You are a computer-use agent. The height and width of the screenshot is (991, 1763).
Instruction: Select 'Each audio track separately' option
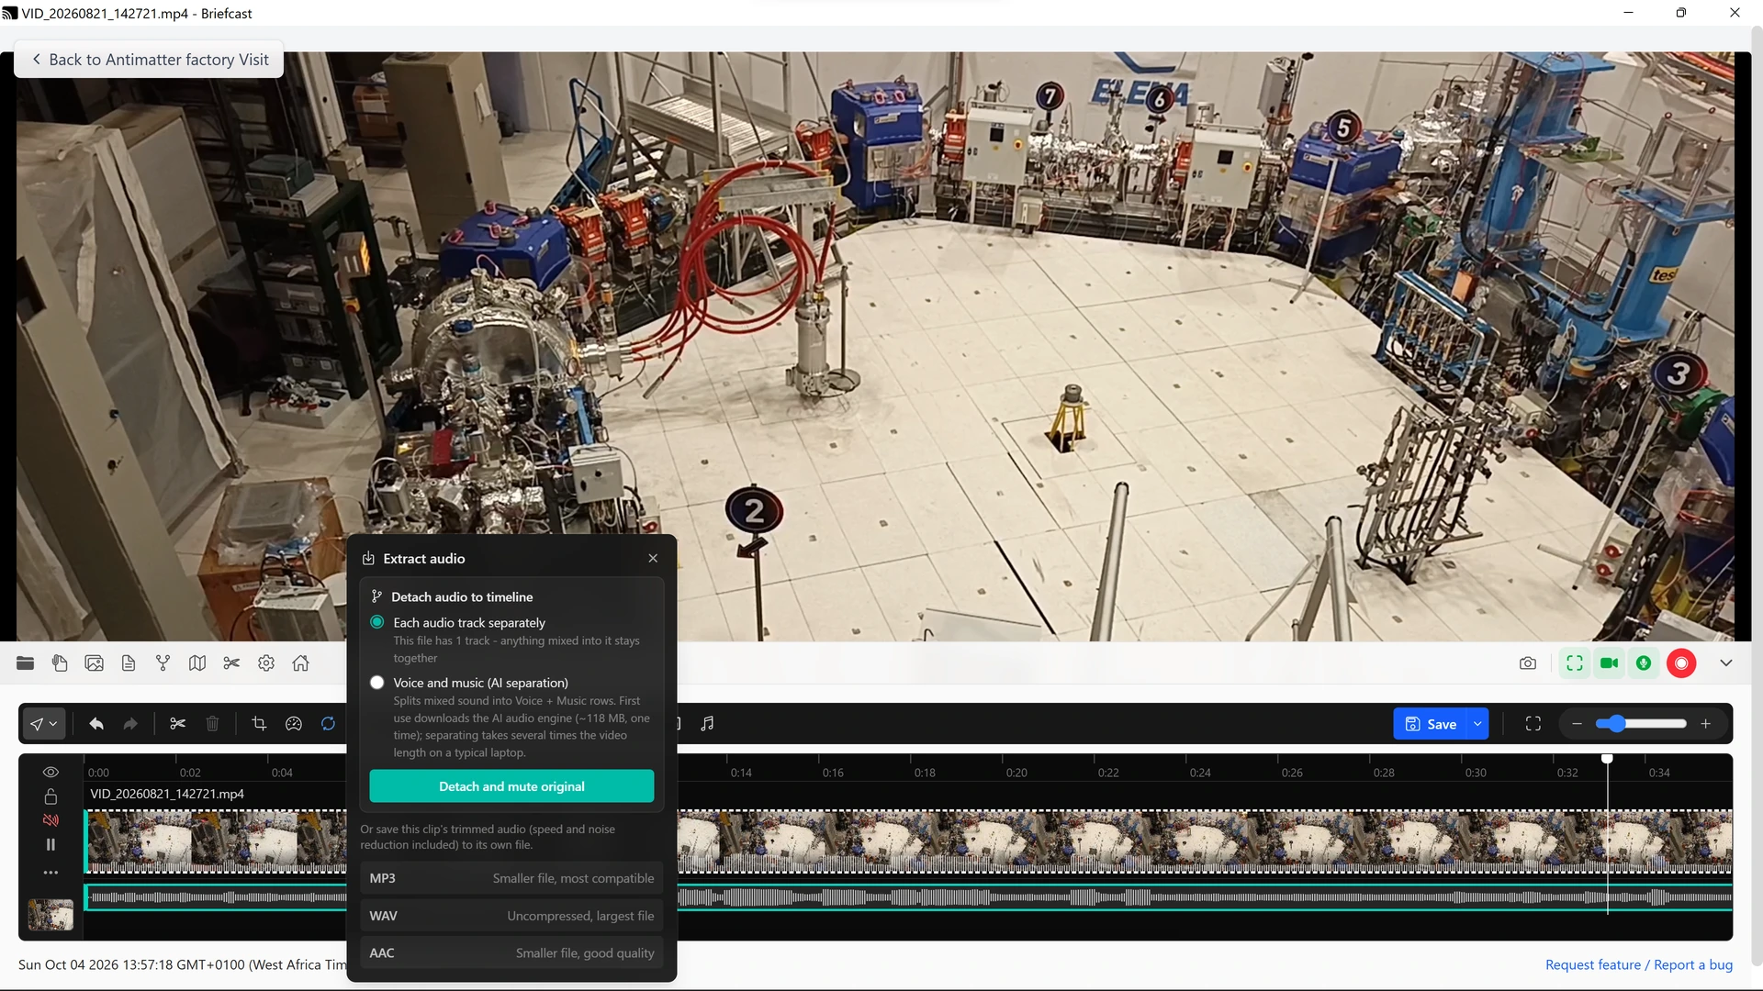[x=376, y=622]
